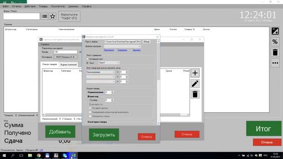The width and height of the screenshot is (283, 159).
Task: Open the Файл menu
Action: [6, 6]
